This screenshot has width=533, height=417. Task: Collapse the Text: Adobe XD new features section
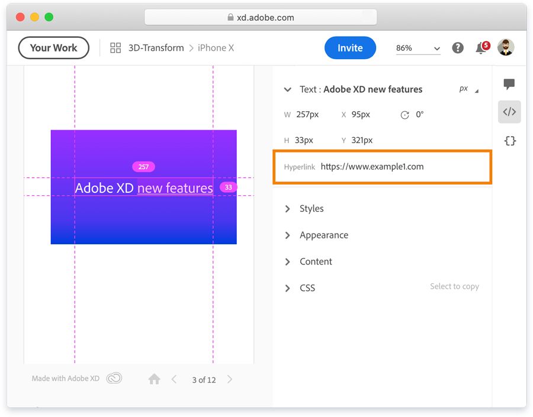(288, 90)
